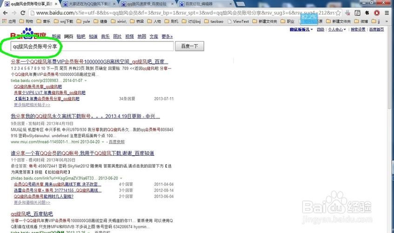The image size is (394, 233).
Task: Open the '个人中心' dropdown
Action: [x=337, y=29]
